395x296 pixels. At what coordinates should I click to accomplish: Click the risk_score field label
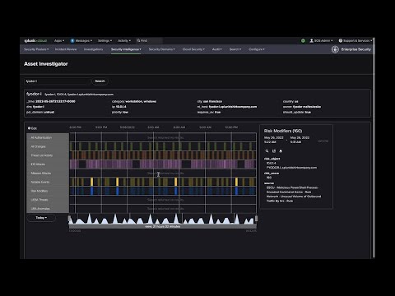click(x=272, y=173)
